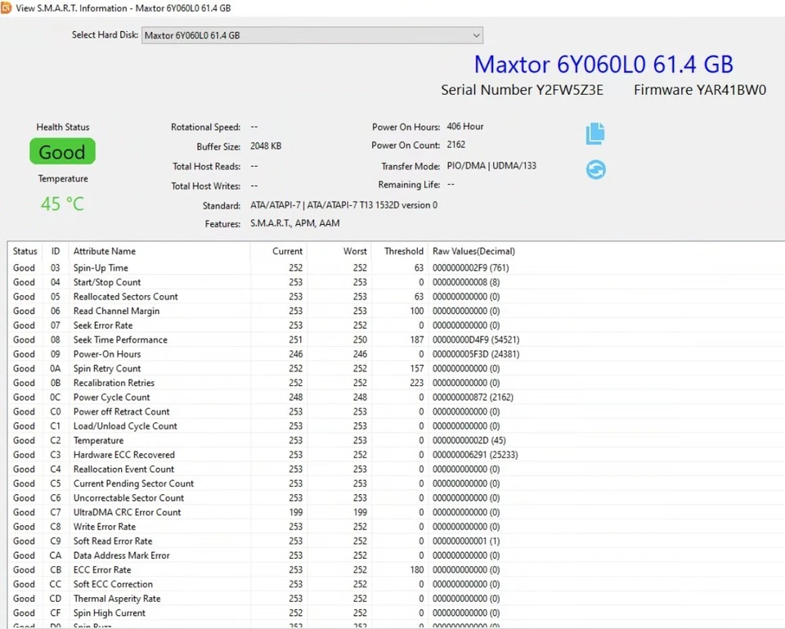Select the Reallocated Sectors Count row
The height and width of the screenshot is (629, 785).
click(164, 296)
